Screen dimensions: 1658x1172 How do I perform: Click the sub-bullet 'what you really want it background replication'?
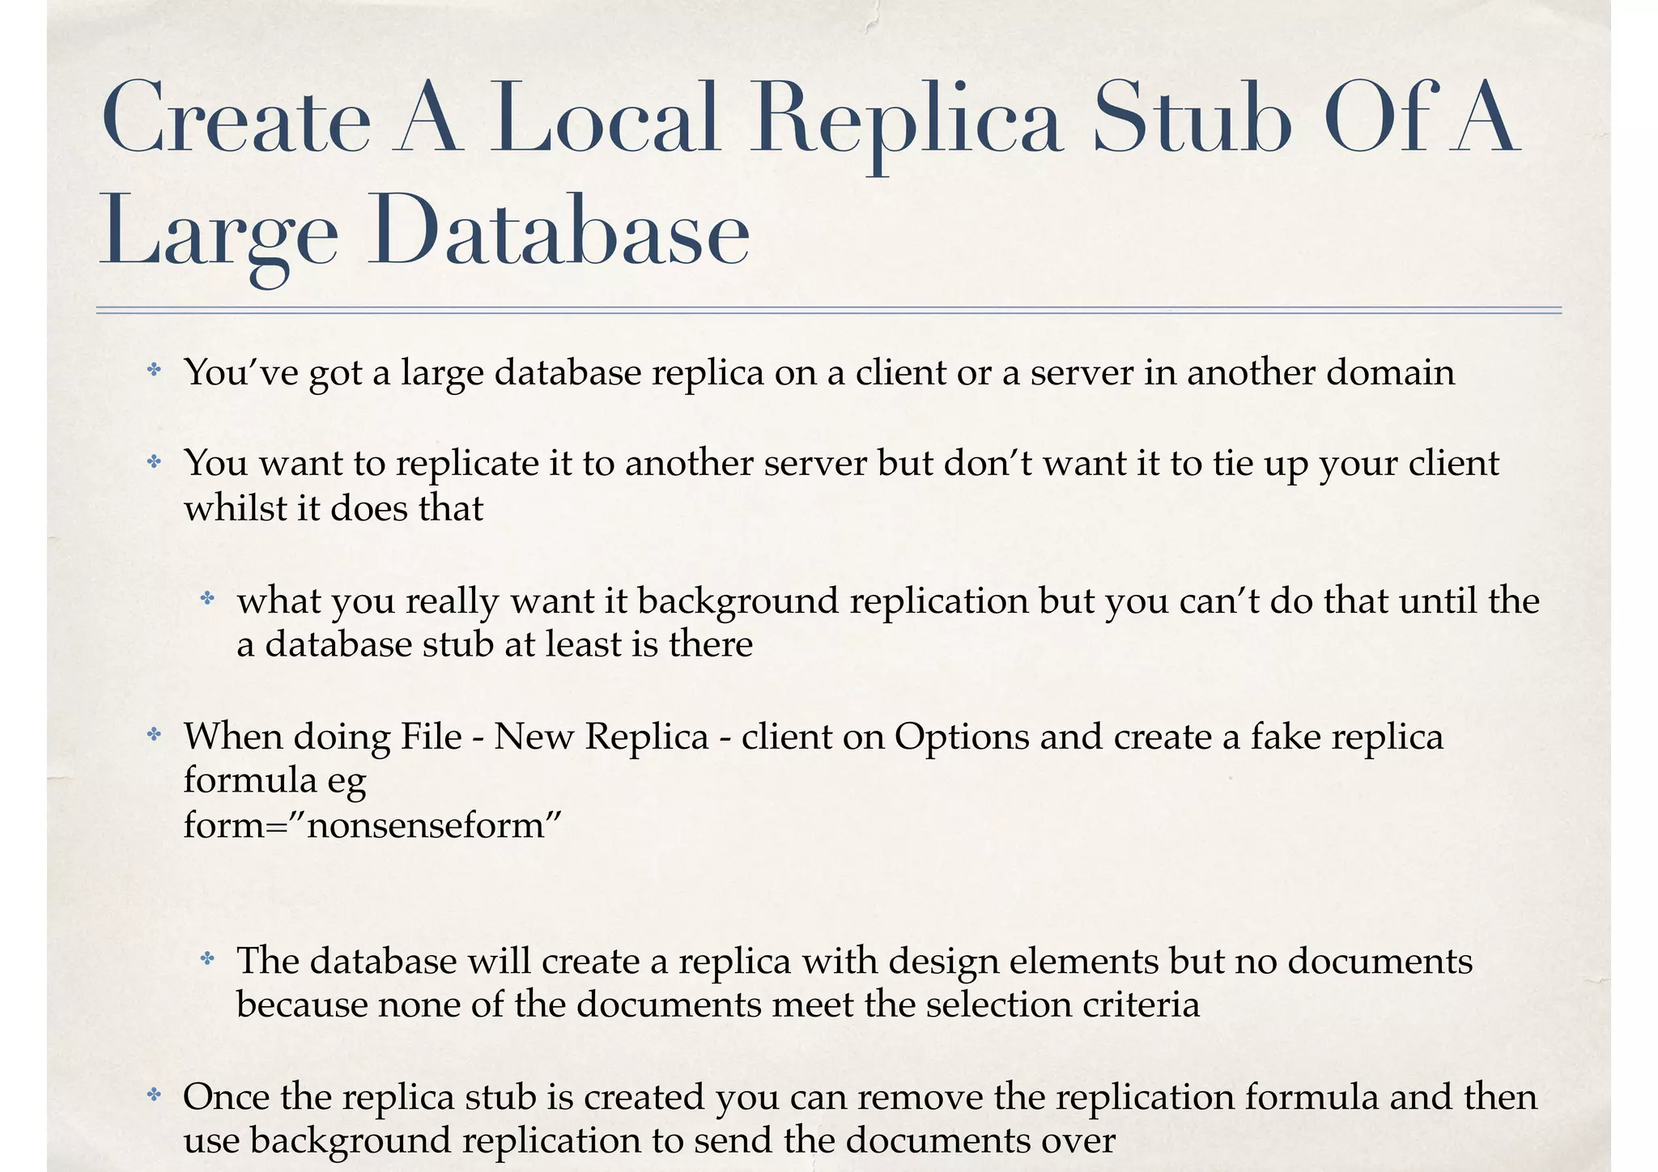coord(887,622)
